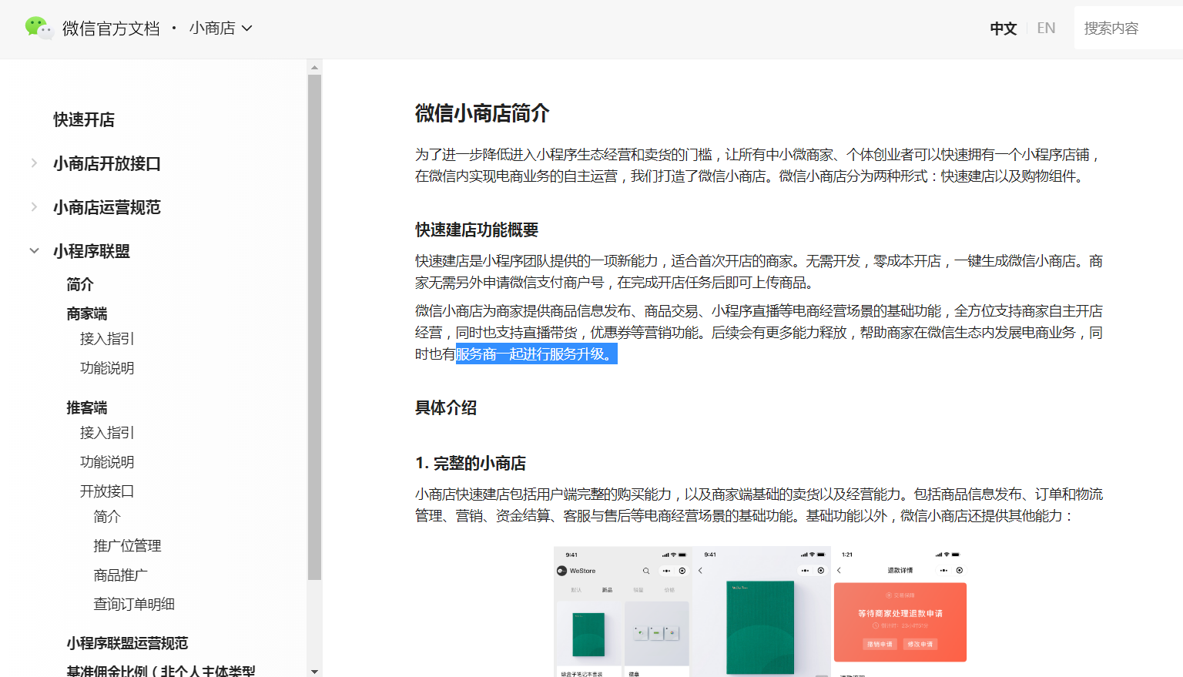Click the 1. 完整的小商店 heading
The image size is (1183, 677).
(471, 463)
